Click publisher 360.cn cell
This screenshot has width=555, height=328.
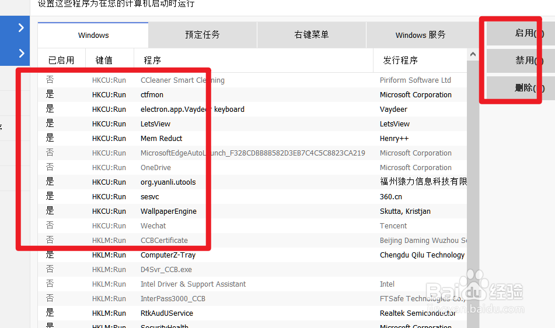(391, 196)
